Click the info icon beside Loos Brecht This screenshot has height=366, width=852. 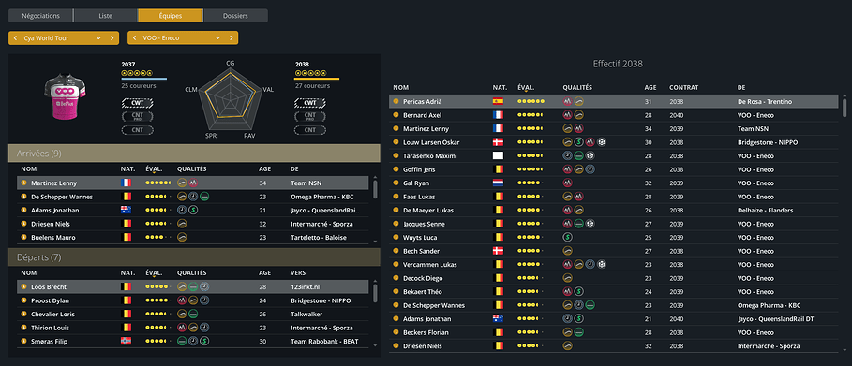(24, 286)
